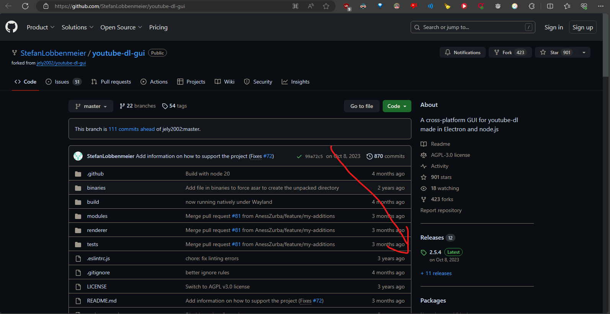The image size is (610, 314).
Task: Open pull request #81 link in tests row
Action: (236, 244)
